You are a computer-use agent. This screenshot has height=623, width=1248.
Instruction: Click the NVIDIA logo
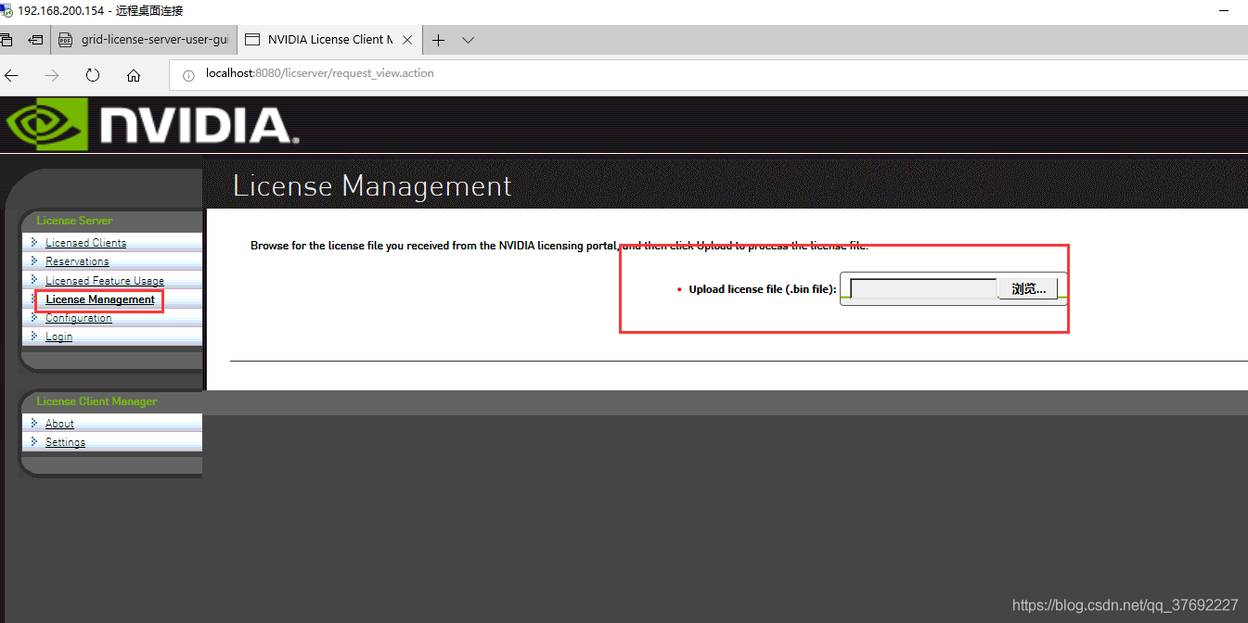pyautogui.click(x=152, y=125)
